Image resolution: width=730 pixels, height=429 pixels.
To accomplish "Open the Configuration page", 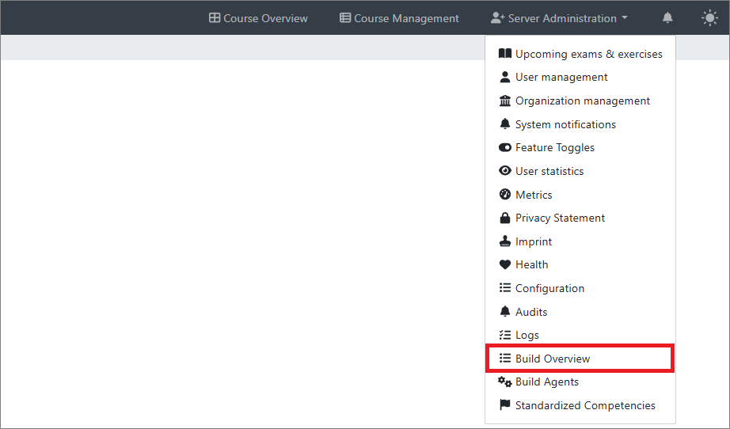I will coord(549,288).
